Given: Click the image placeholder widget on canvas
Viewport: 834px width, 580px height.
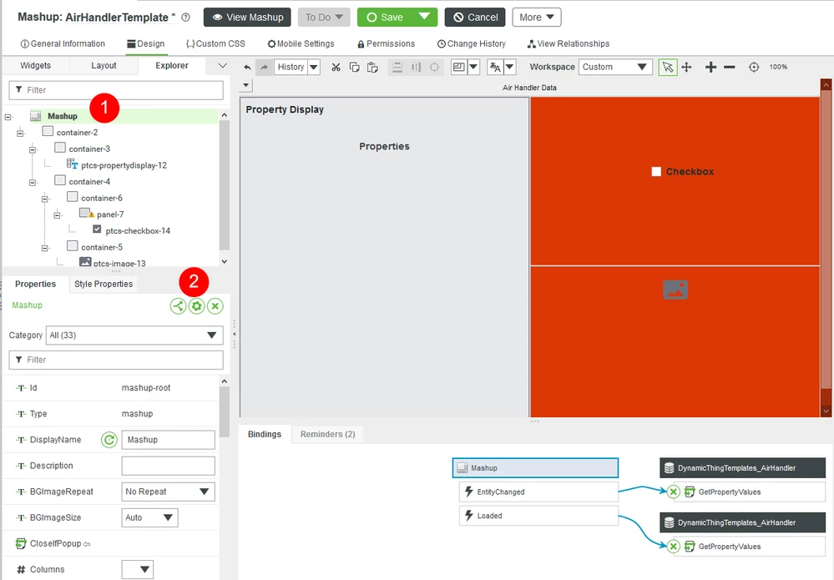Looking at the screenshot, I should coord(675,290).
